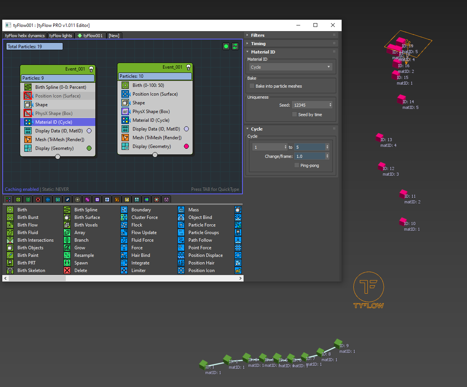467x387 pixels.
Task: Select the Birth (0-100: 50) operator row
Action: point(155,85)
